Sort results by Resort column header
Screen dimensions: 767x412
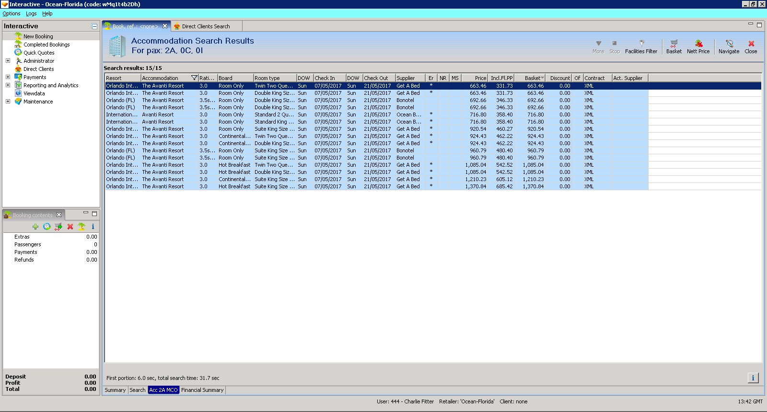(123, 78)
